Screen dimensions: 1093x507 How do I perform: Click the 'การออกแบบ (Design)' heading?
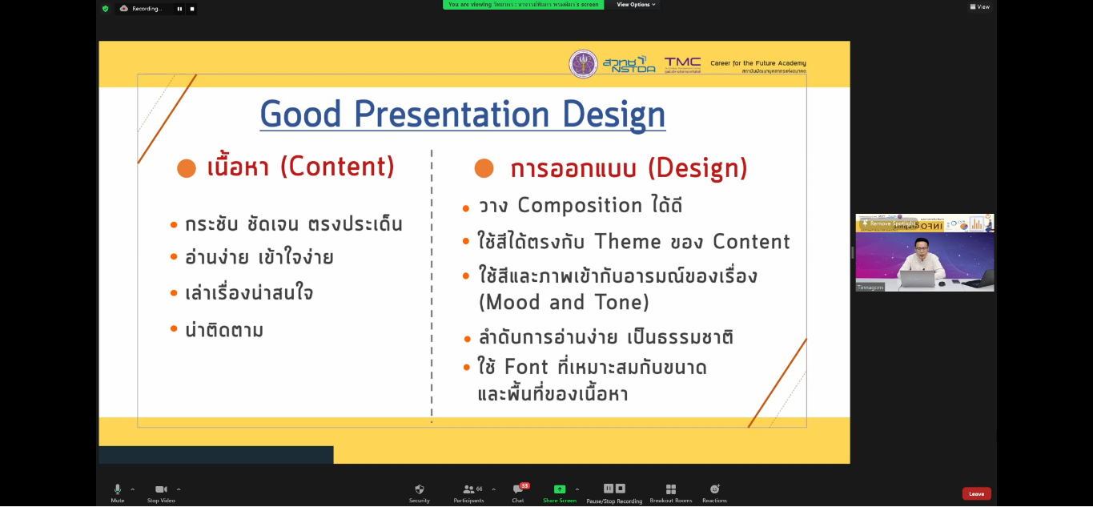[x=629, y=168]
